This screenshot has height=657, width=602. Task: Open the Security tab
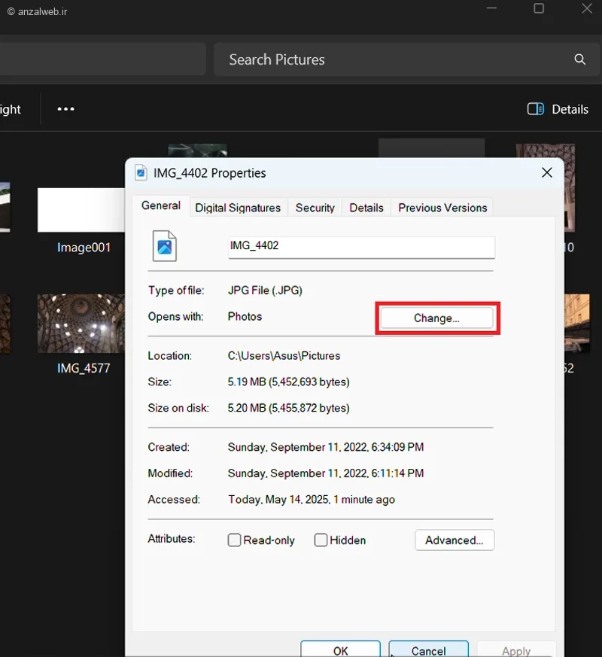tap(315, 208)
